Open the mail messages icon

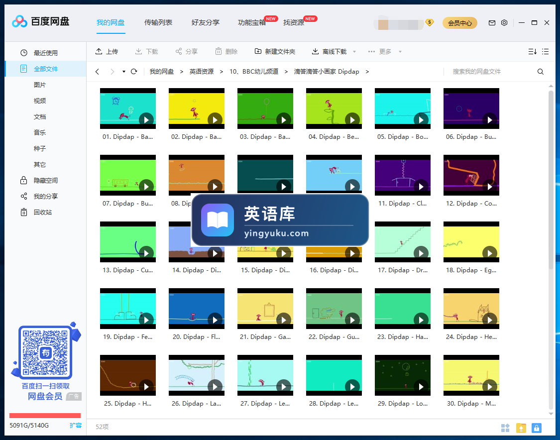click(492, 23)
